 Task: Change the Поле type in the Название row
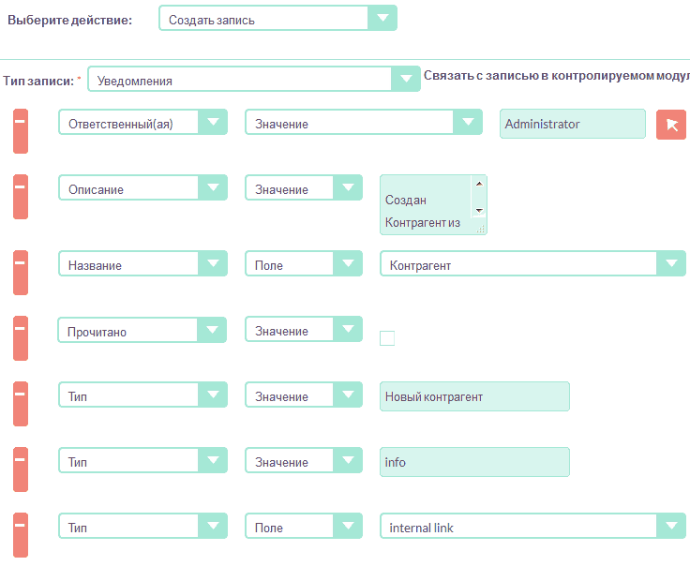pos(304,264)
